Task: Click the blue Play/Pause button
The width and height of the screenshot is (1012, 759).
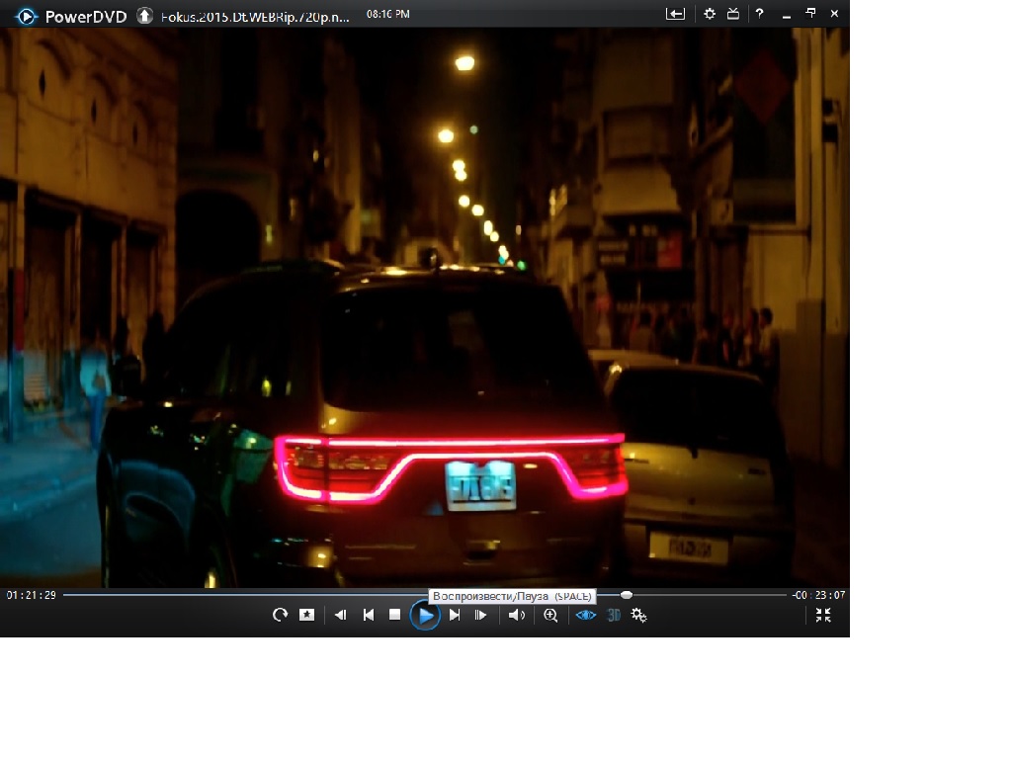Action: pos(425,615)
